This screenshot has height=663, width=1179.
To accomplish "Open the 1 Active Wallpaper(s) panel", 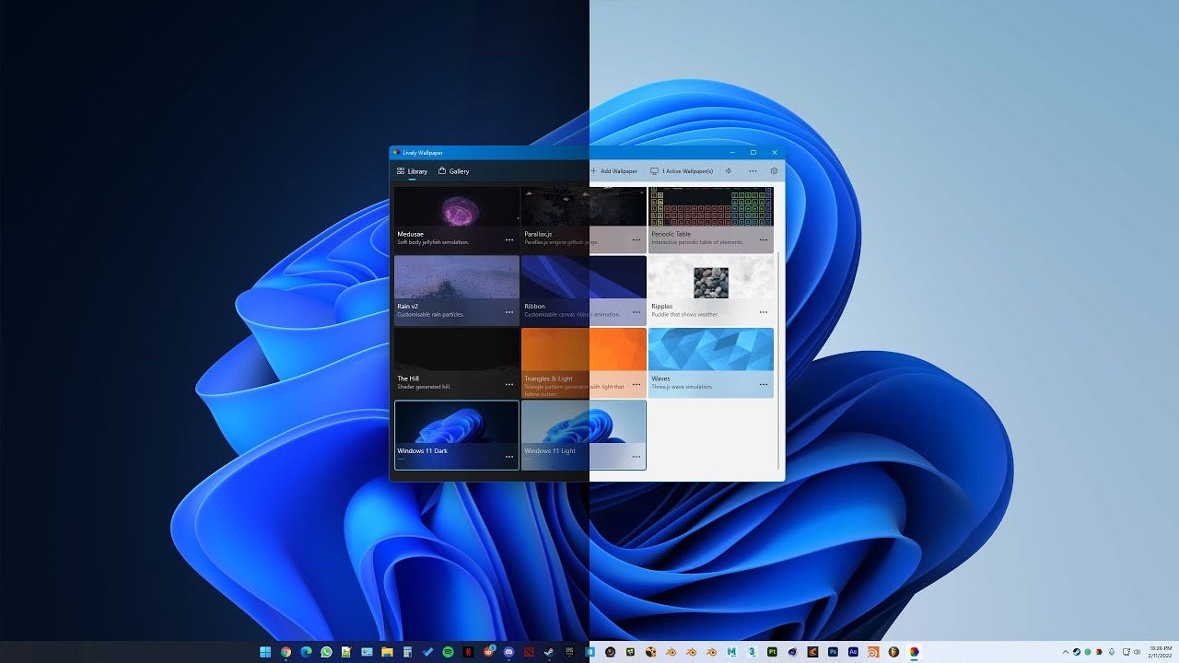I will 682,171.
